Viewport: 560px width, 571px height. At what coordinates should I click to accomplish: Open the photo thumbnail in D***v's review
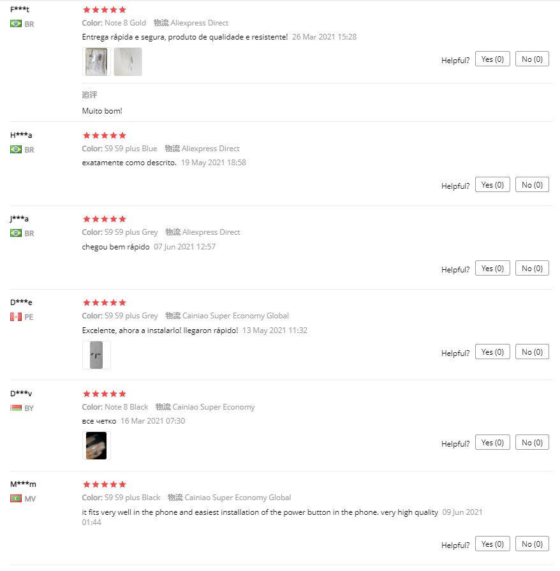[x=96, y=446]
